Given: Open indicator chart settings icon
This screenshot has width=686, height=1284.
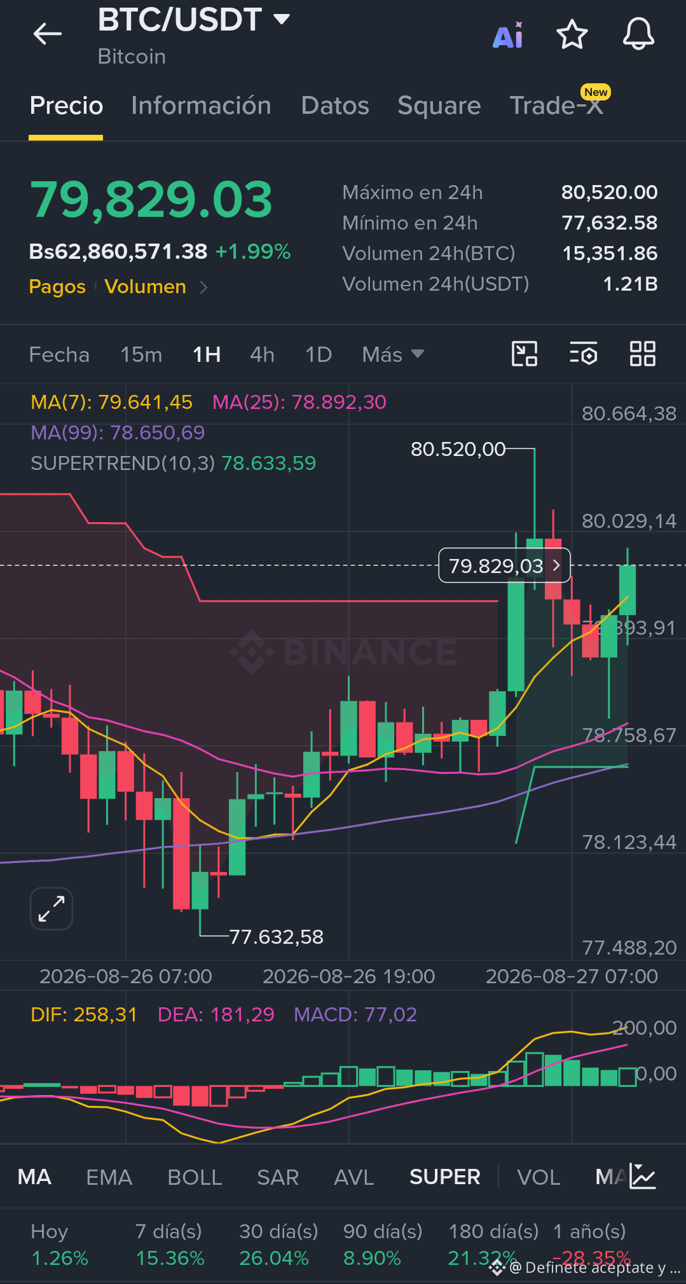Looking at the screenshot, I should pos(643,1177).
